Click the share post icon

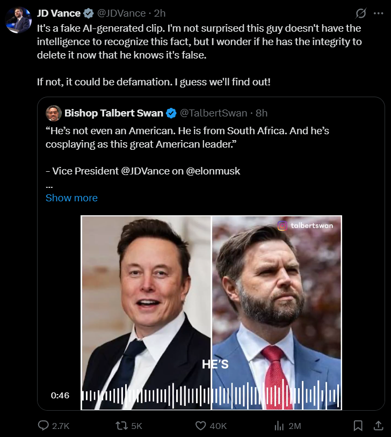coord(376,425)
